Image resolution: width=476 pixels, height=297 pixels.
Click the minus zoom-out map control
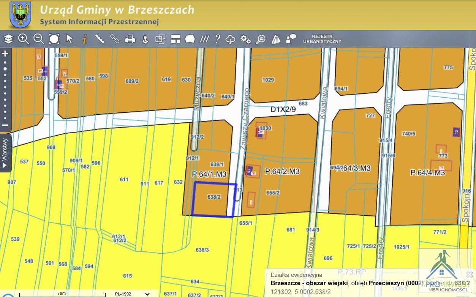pyautogui.click(x=5, y=125)
